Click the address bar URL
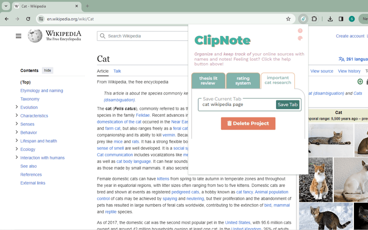 click(70, 19)
